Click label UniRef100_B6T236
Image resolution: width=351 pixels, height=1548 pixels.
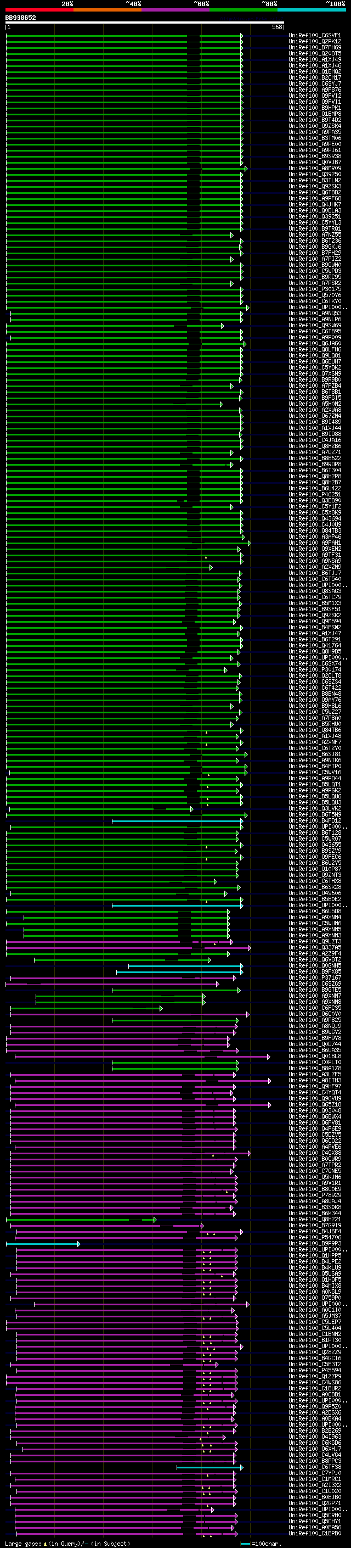(x=315, y=241)
